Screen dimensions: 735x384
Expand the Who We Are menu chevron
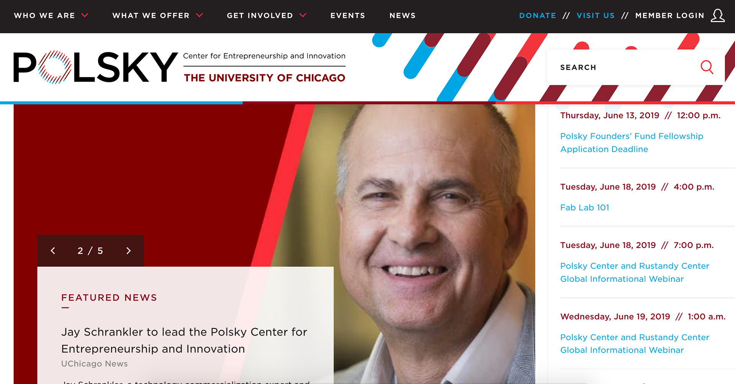(85, 15)
